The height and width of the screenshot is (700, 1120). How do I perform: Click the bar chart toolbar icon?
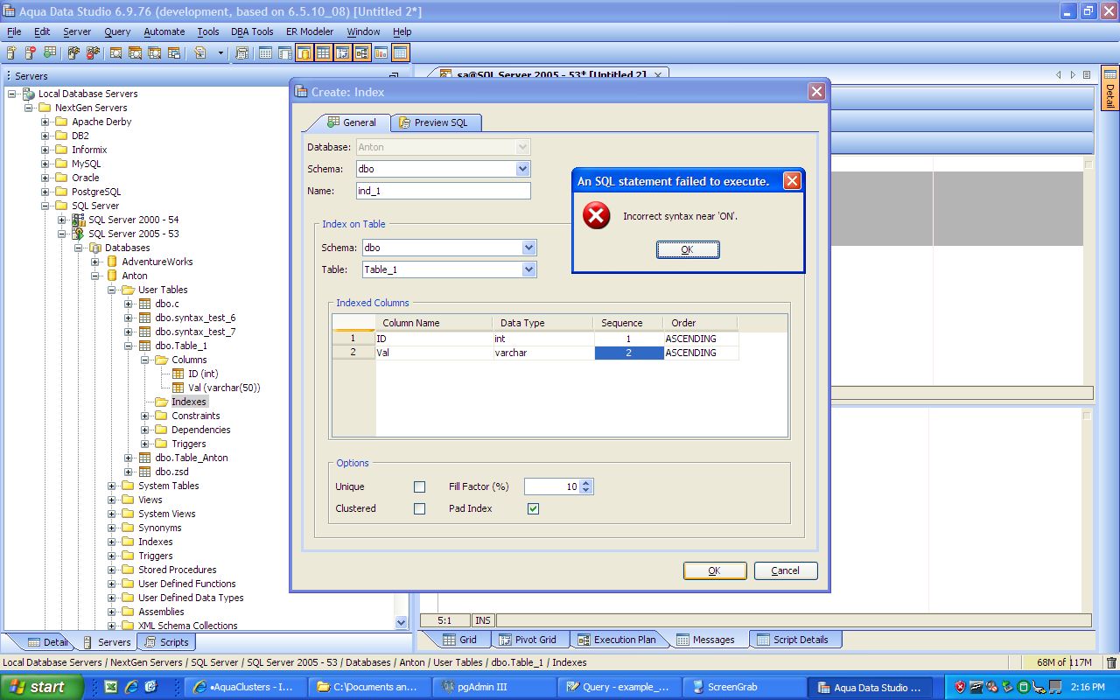[x=381, y=53]
